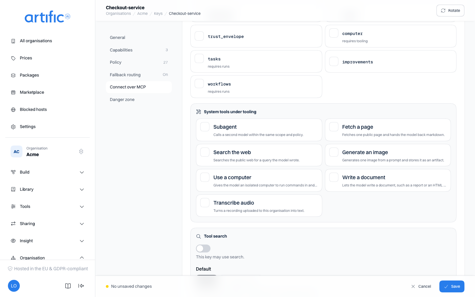Expand the Tools section chevron
The image size is (475, 297).
click(x=82, y=207)
